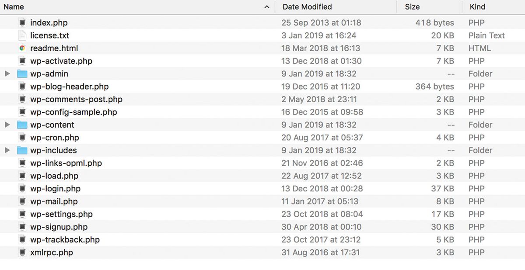Click the wp-login.php file icon
This screenshot has width=525, height=270.
point(22,189)
